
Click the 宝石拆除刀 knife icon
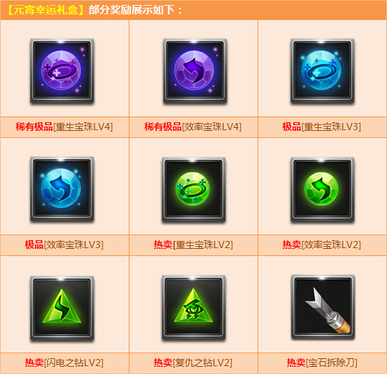[323, 307]
